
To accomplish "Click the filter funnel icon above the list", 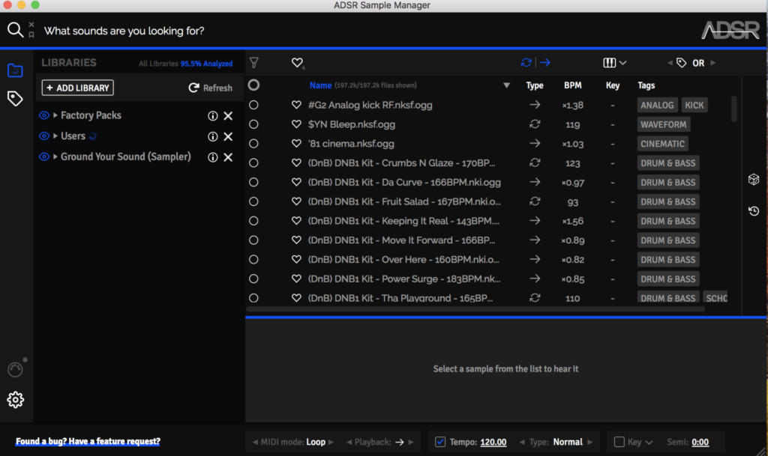I will (254, 63).
